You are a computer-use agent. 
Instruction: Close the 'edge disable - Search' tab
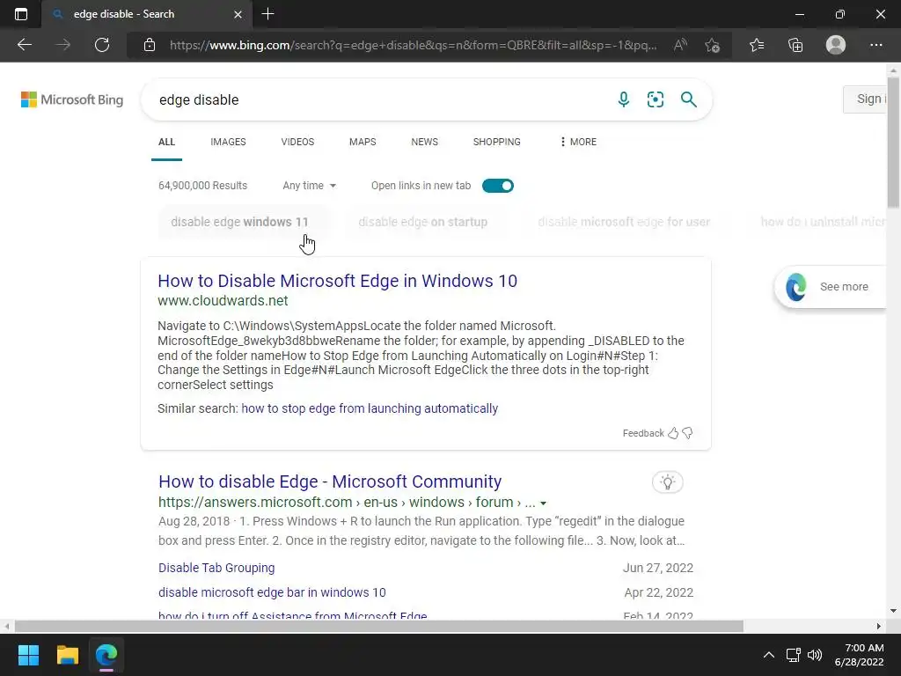point(238,14)
